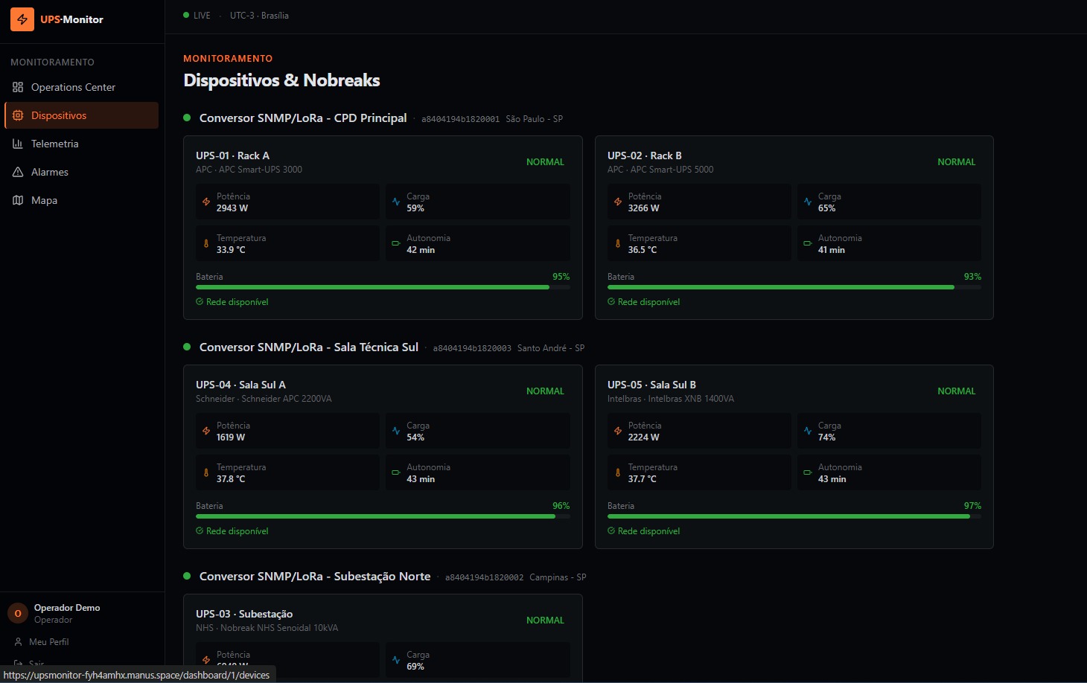Image resolution: width=1087 pixels, height=683 pixels.
Task: Click device ID a8404194b1820003
Action: click(472, 348)
